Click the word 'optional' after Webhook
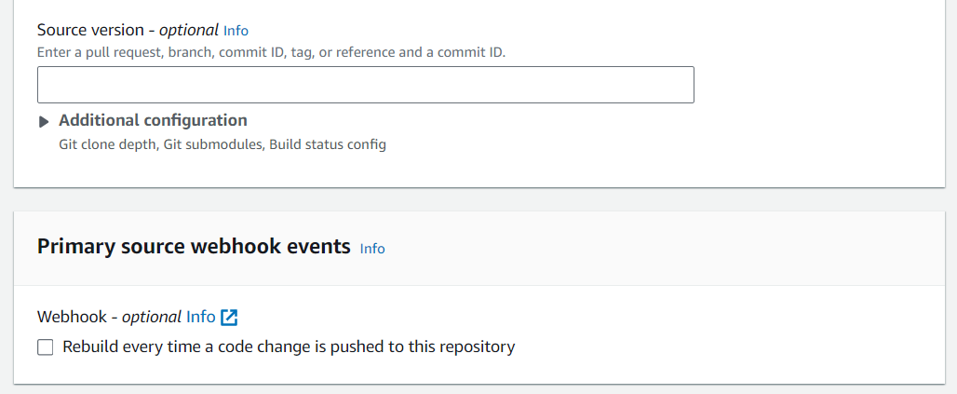The width and height of the screenshot is (957, 394). pyautogui.click(x=152, y=317)
